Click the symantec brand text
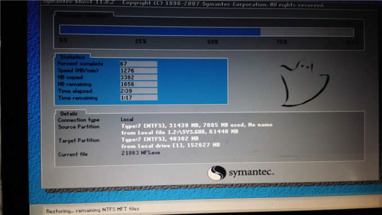382x215 pixels. pos(252,172)
